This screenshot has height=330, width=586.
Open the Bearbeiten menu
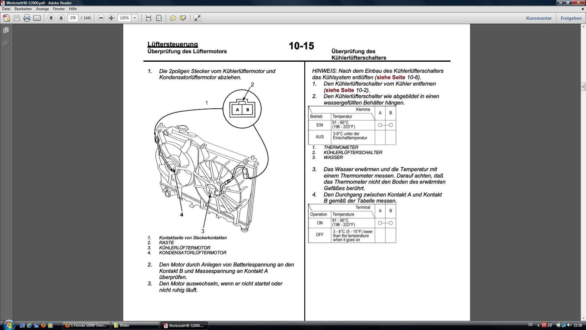coord(23,9)
